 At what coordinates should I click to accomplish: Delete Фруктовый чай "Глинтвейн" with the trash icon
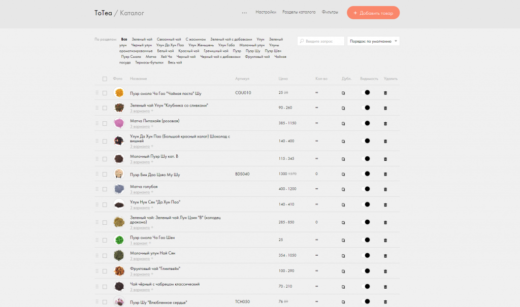[385, 271]
